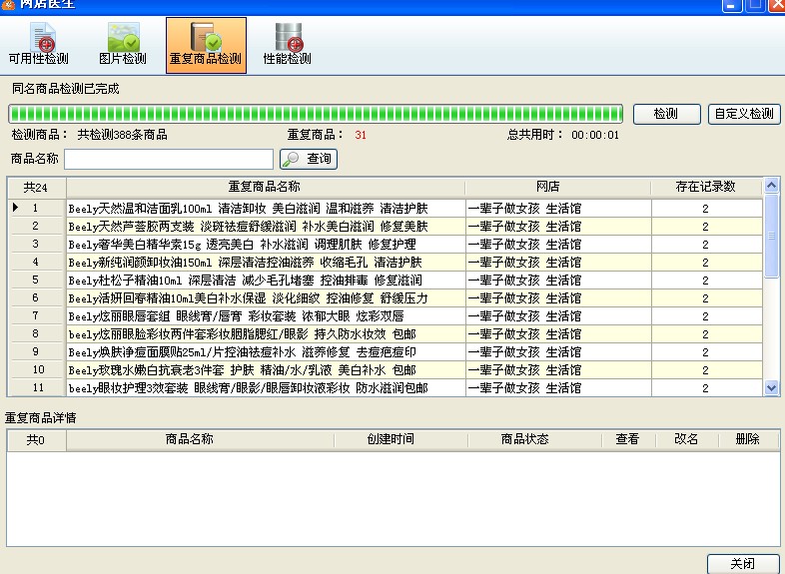
Task: Open the 可用性检测 availability check tool
Action: click(x=39, y=45)
